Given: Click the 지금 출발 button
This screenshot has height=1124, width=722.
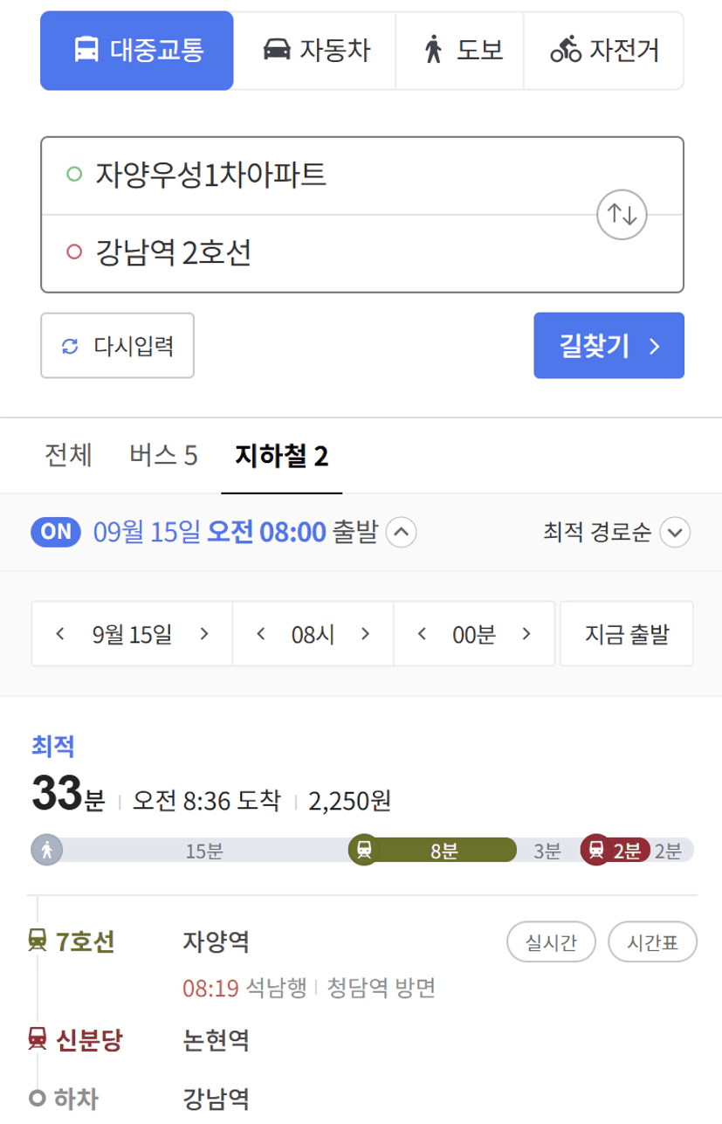Looking at the screenshot, I should point(626,634).
